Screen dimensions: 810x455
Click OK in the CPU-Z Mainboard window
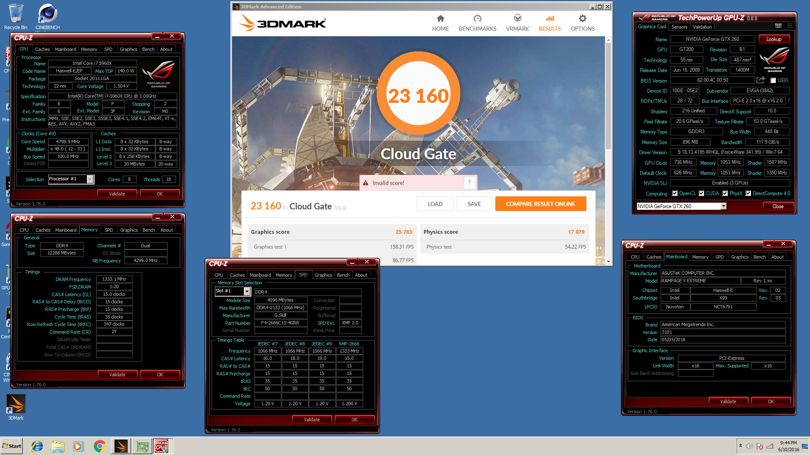[x=771, y=401]
